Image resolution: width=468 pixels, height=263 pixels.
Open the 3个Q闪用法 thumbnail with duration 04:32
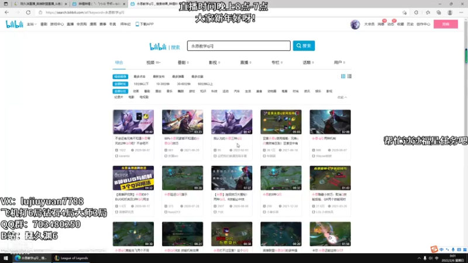point(133,178)
